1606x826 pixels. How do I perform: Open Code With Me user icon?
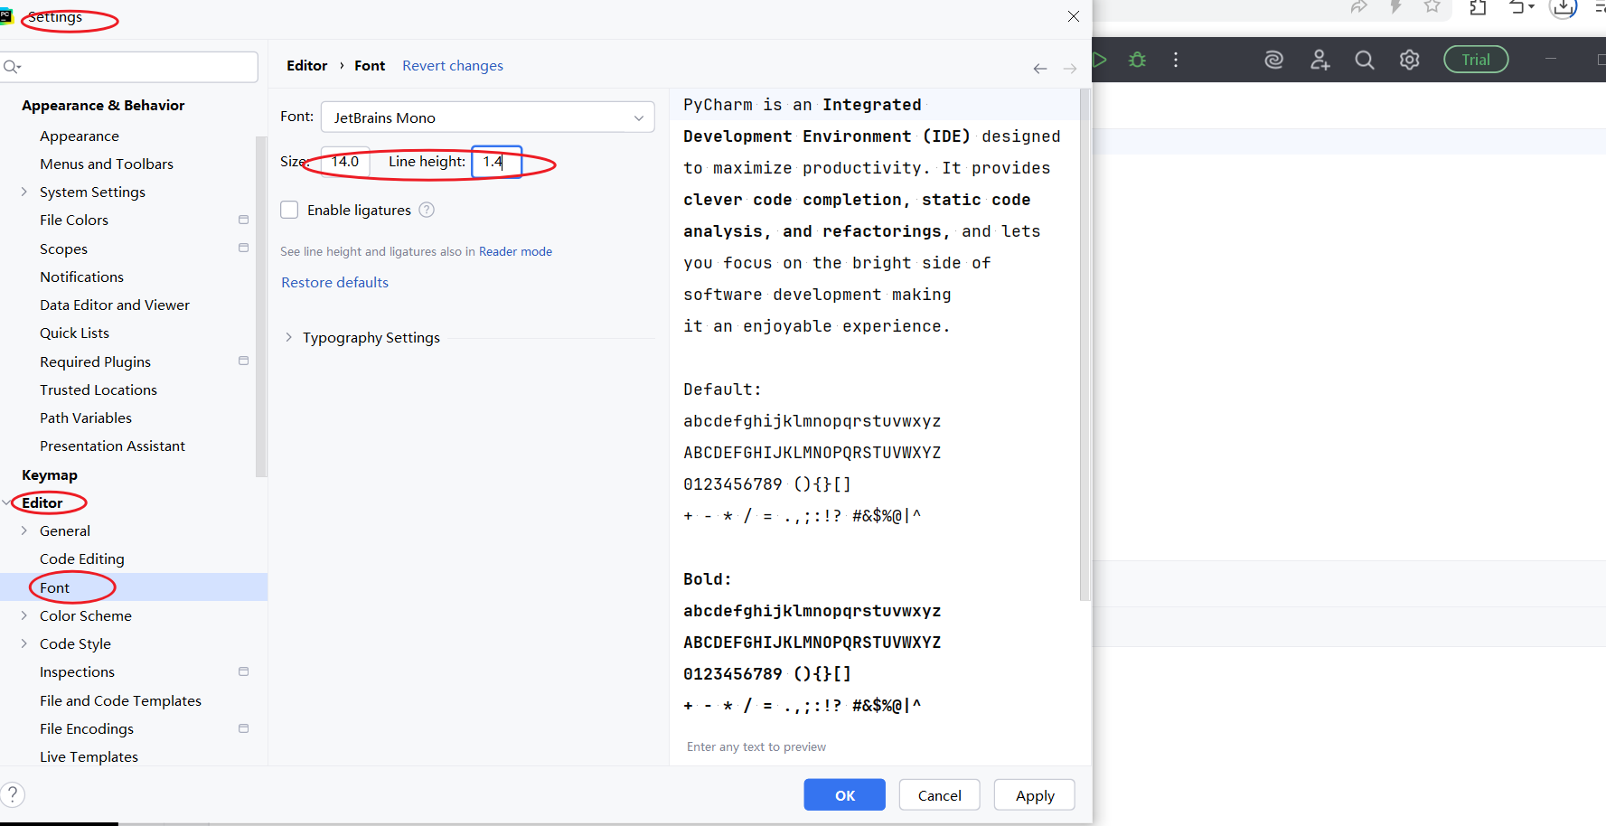tap(1320, 60)
